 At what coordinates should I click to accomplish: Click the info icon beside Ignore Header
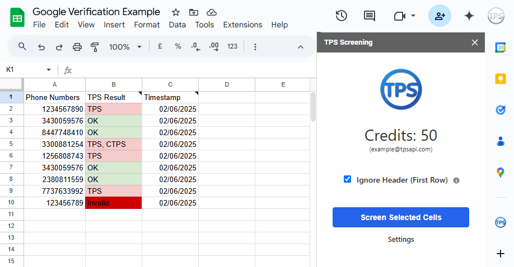[456, 180]
